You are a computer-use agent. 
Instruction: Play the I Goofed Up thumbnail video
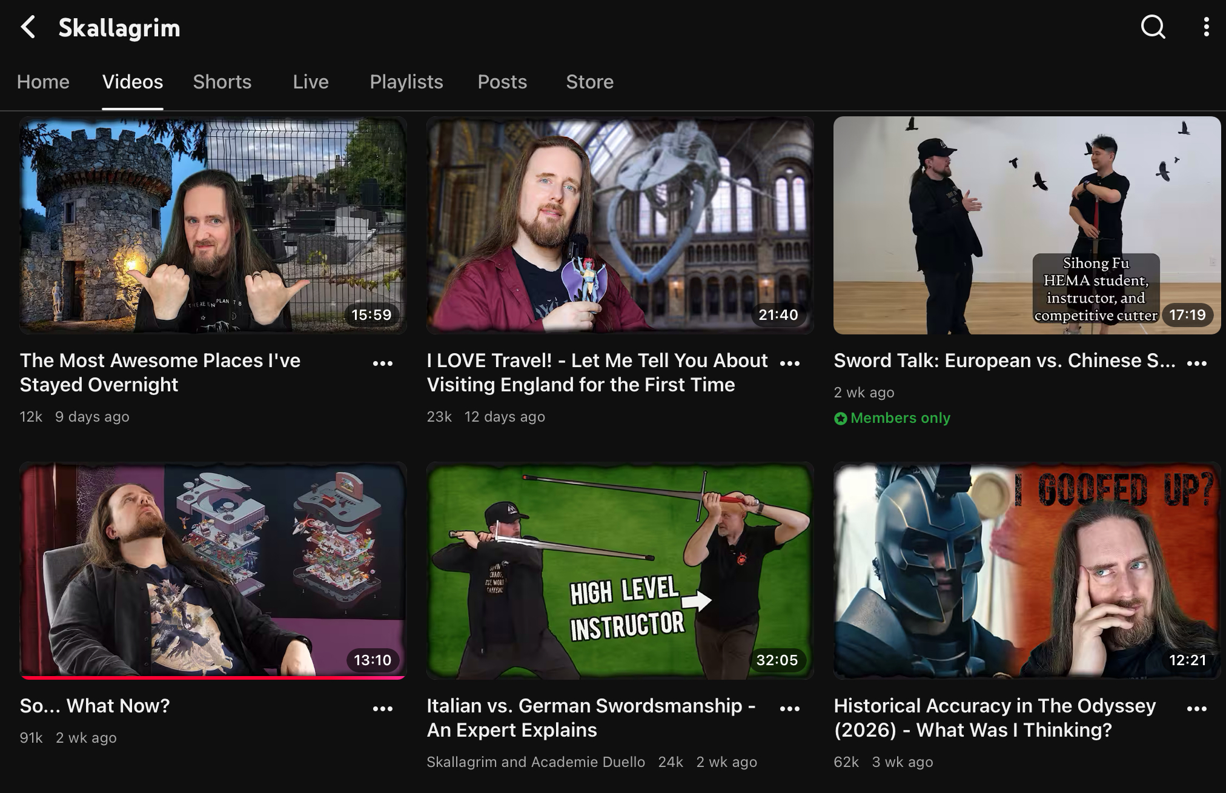point(1027,571)
